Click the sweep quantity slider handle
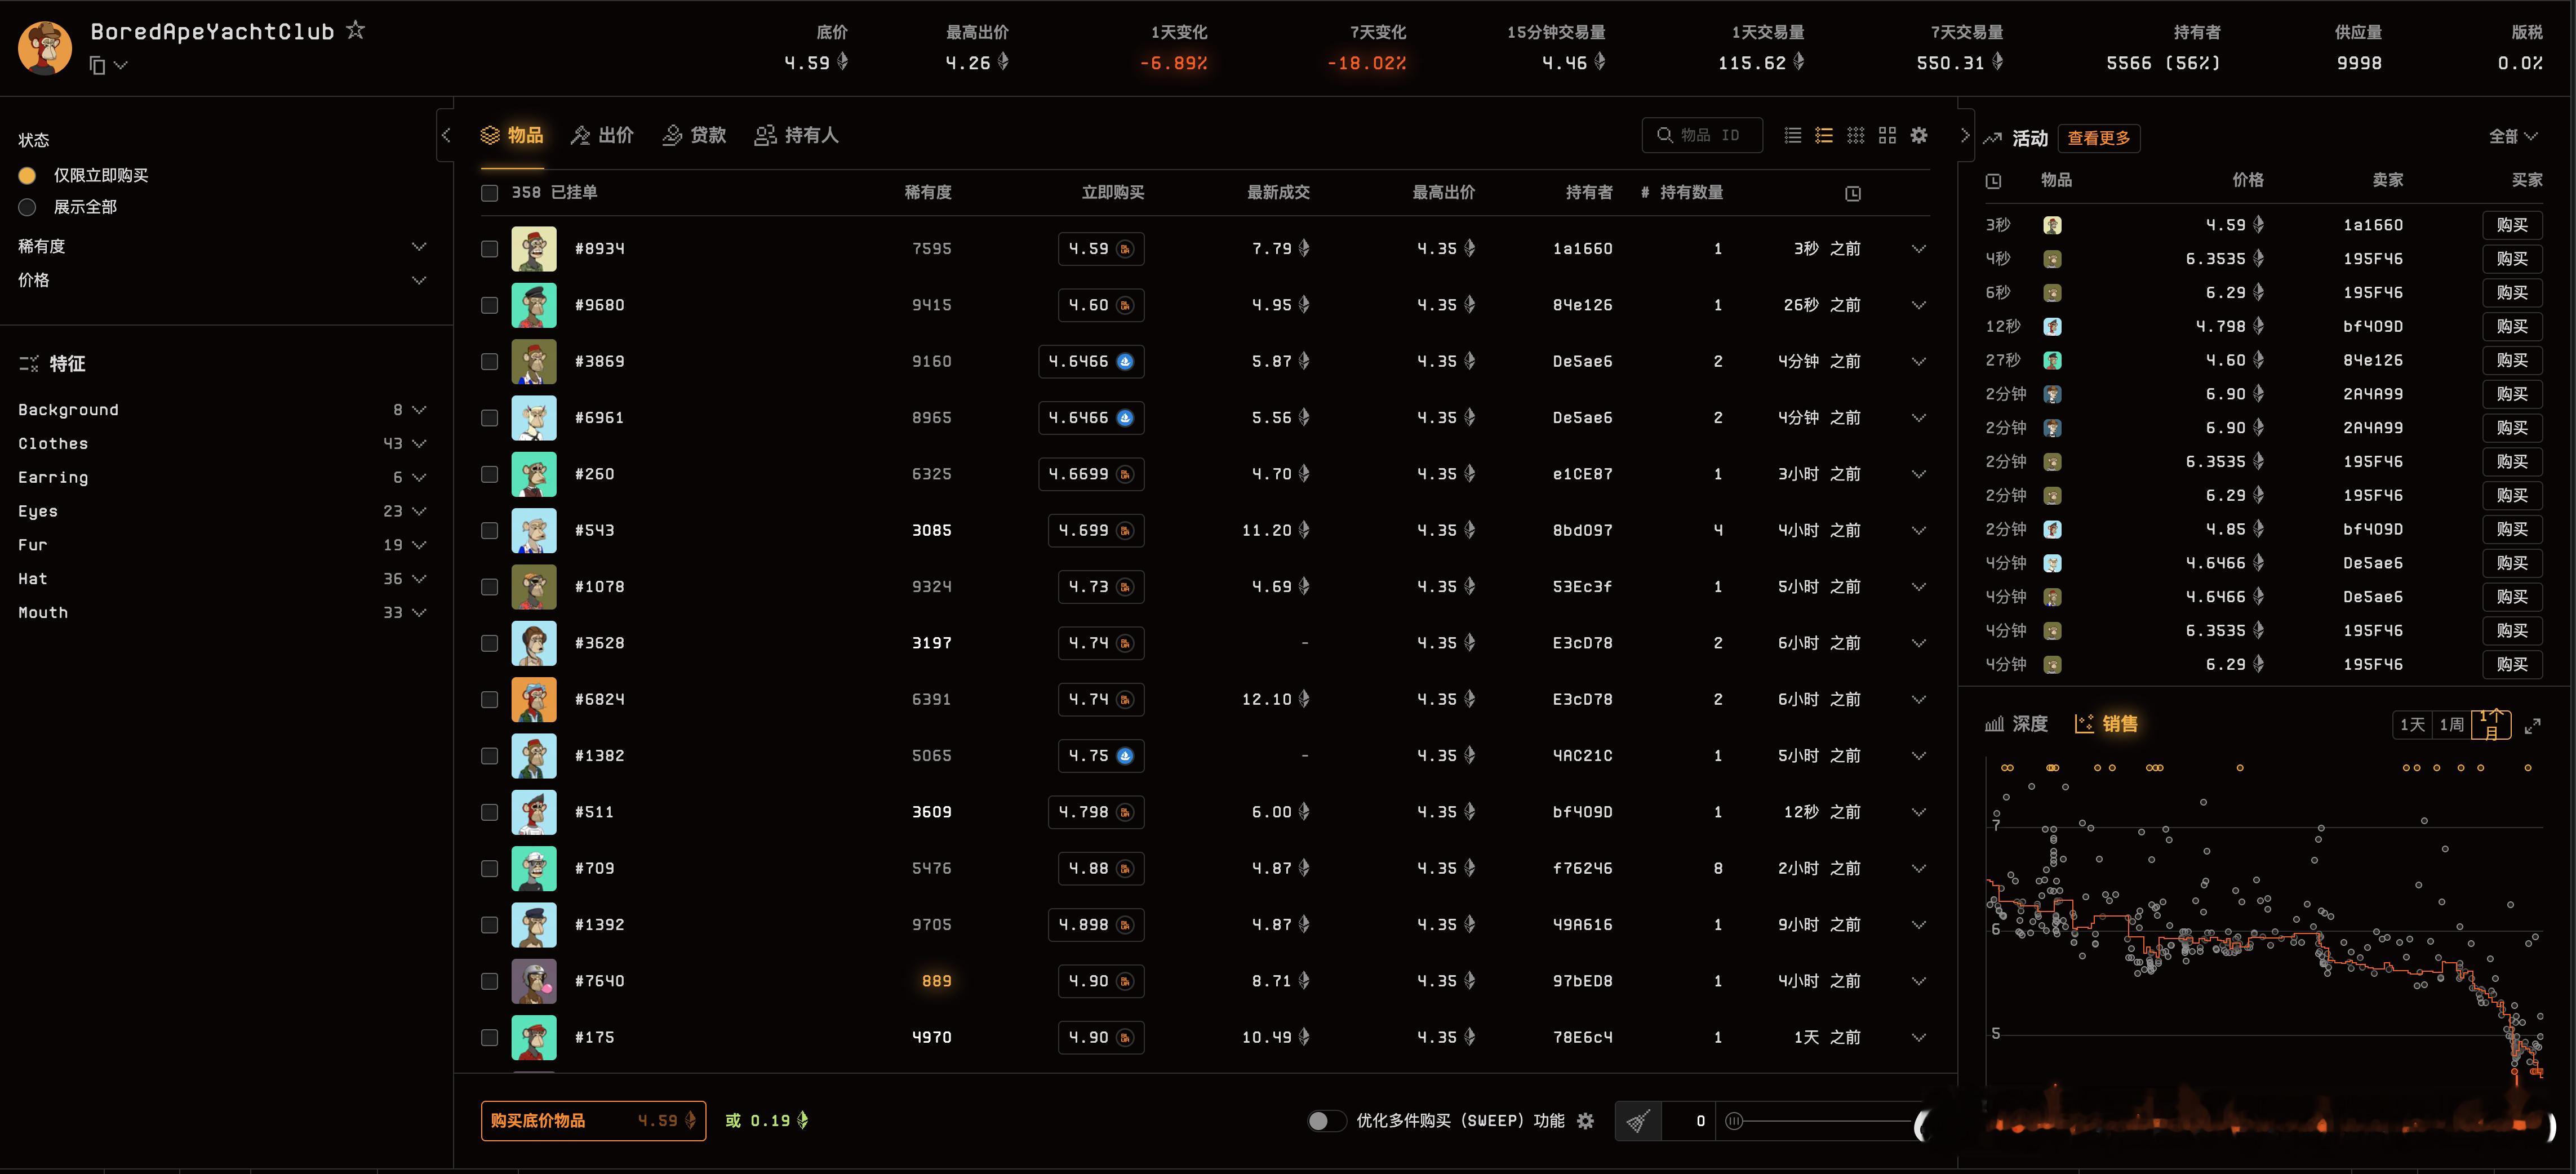Image resolution: width=2576 pixels, height=1174 pixels. click(1734, 1121)
